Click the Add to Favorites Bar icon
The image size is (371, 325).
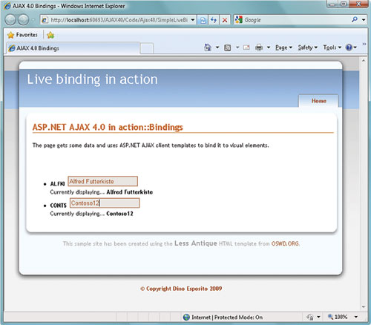point(50,35)
